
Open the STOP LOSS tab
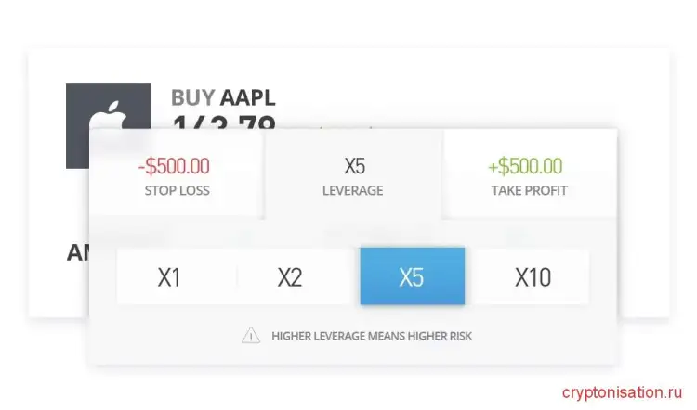click(176, 174)
